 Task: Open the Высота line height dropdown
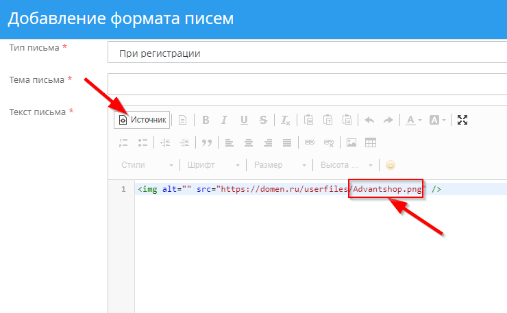(344, 165)
